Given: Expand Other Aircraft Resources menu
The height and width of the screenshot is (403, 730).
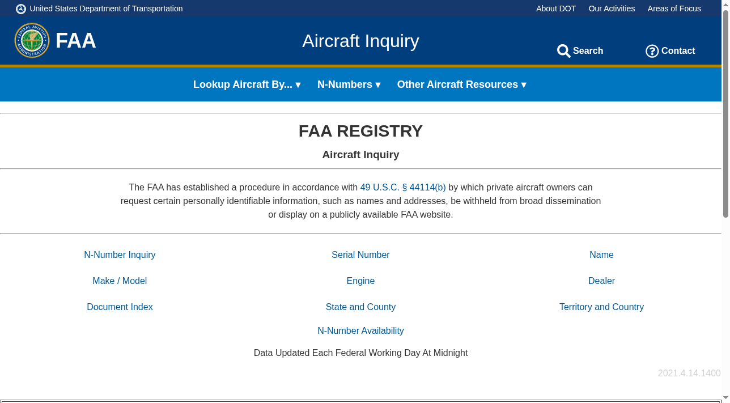Looking at the screenshot, I should [461, 84].
